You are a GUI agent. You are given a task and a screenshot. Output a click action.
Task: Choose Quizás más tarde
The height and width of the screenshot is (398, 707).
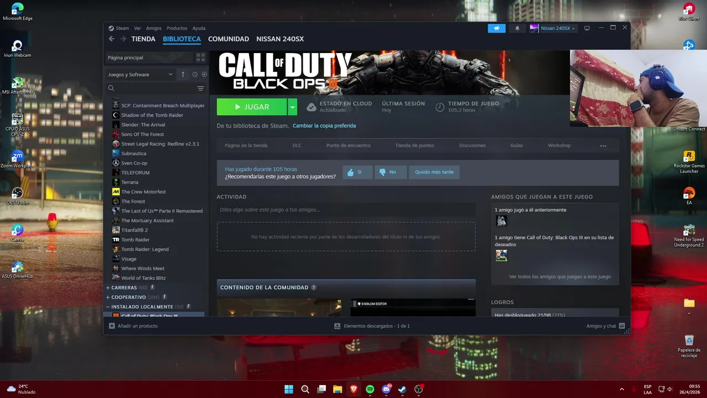click(x=434, y=172)
